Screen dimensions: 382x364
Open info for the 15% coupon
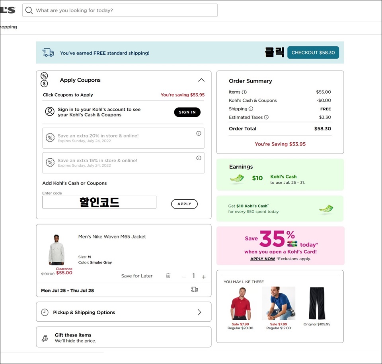click(199, 158)
